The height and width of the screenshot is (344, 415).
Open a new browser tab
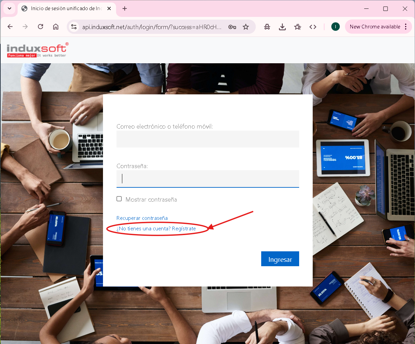[x=125, y=8]
